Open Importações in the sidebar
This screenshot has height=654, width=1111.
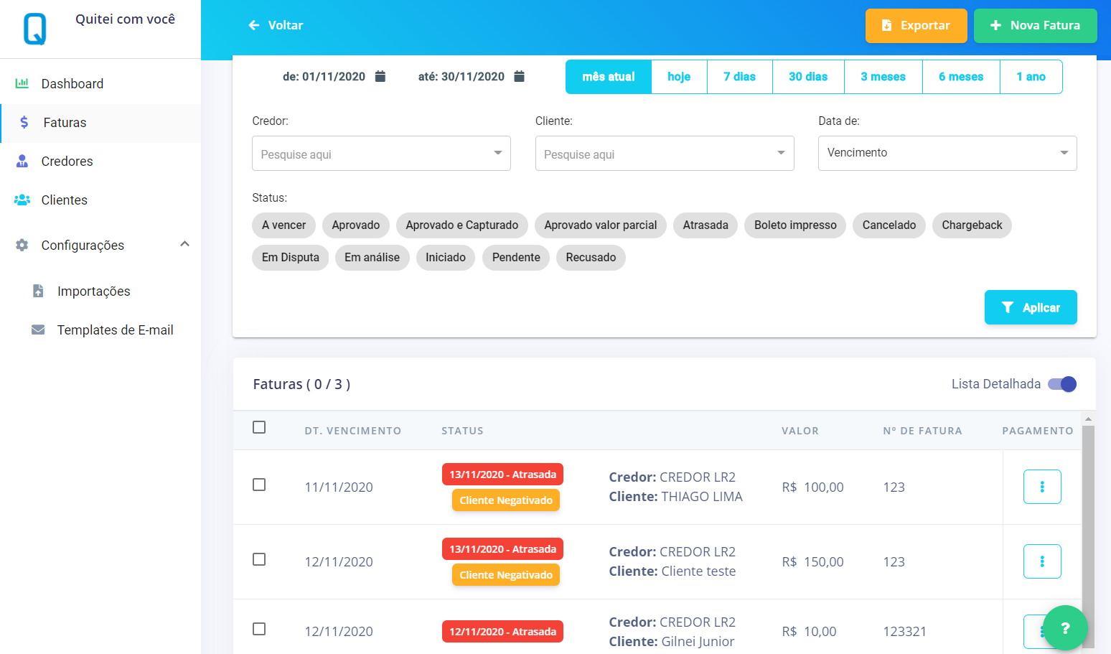tap(100, 291)
